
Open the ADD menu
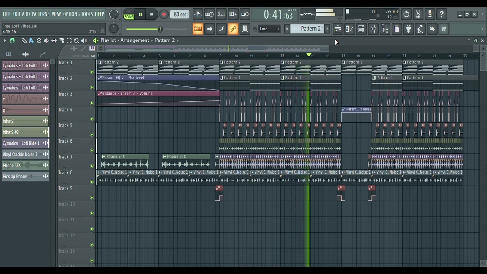coord(26,14)
